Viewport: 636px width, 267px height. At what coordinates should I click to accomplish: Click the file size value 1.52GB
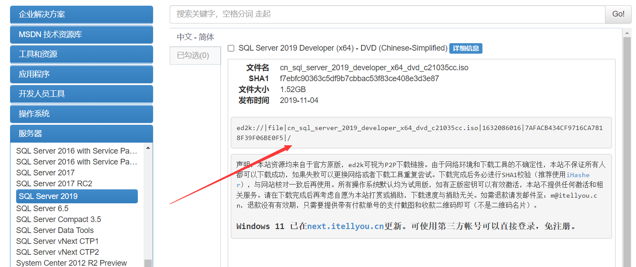point(293,90)
